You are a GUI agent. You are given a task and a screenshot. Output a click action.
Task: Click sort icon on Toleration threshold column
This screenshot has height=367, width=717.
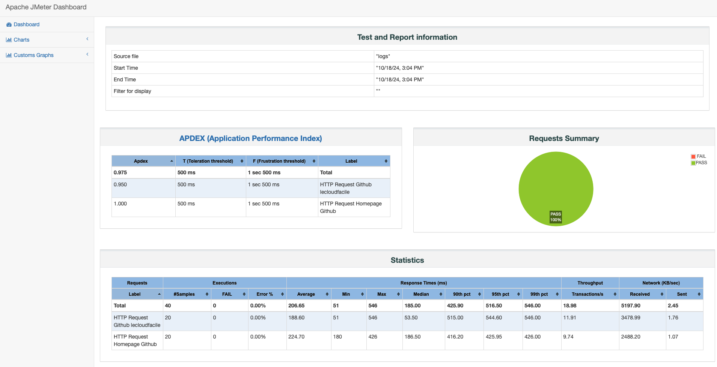click(242, 161)
